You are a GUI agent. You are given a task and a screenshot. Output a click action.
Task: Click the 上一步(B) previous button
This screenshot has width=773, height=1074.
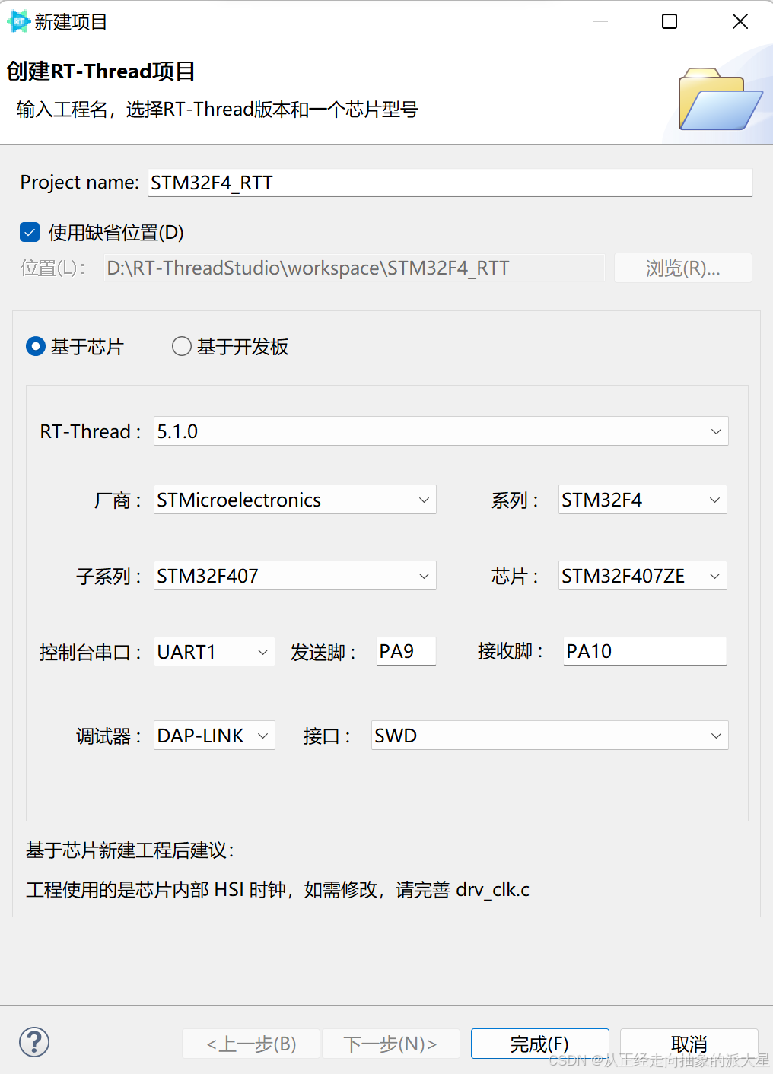coord(251,1043)
